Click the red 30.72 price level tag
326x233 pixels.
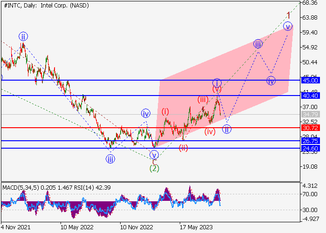(x=310, y=128)
